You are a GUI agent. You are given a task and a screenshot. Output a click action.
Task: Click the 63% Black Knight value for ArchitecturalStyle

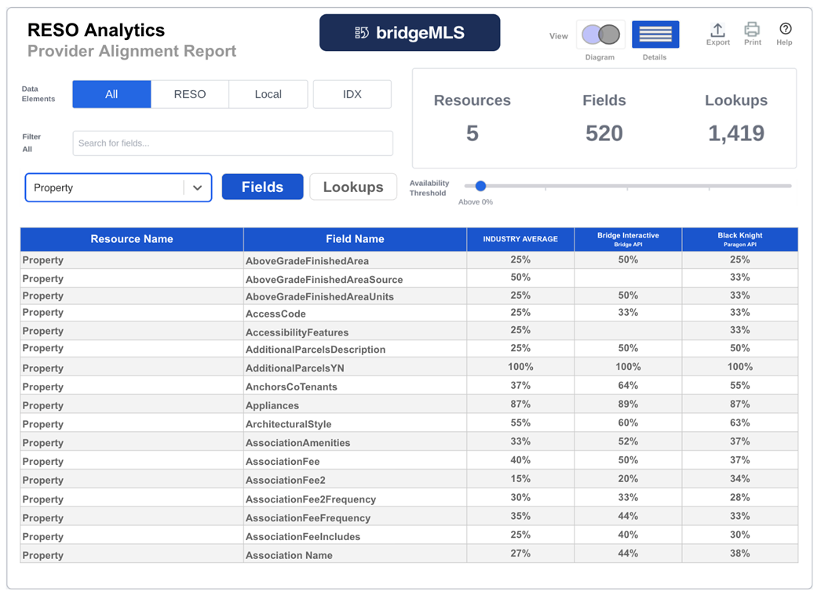pyautogui.click(x=740, y=423)
